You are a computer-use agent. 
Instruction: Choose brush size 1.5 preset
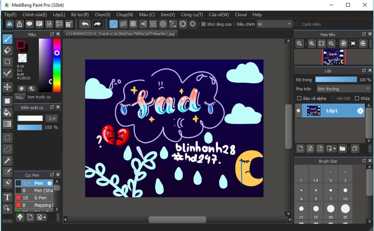click(316, 174)
